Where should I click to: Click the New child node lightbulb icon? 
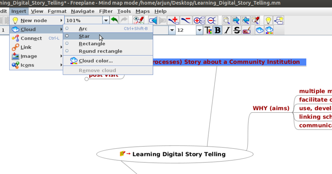pos(268,21)
